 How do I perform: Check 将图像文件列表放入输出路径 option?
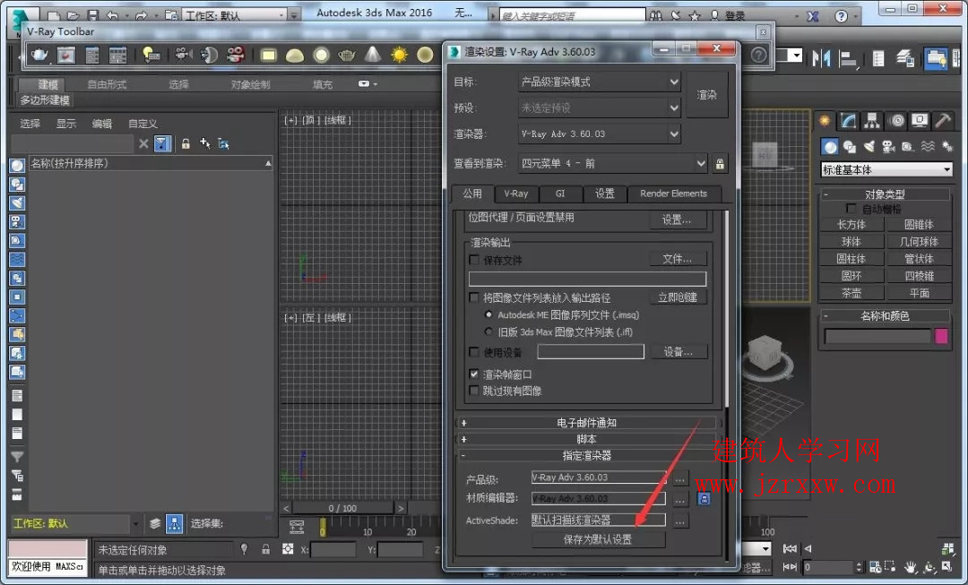[x=474, y=297]
